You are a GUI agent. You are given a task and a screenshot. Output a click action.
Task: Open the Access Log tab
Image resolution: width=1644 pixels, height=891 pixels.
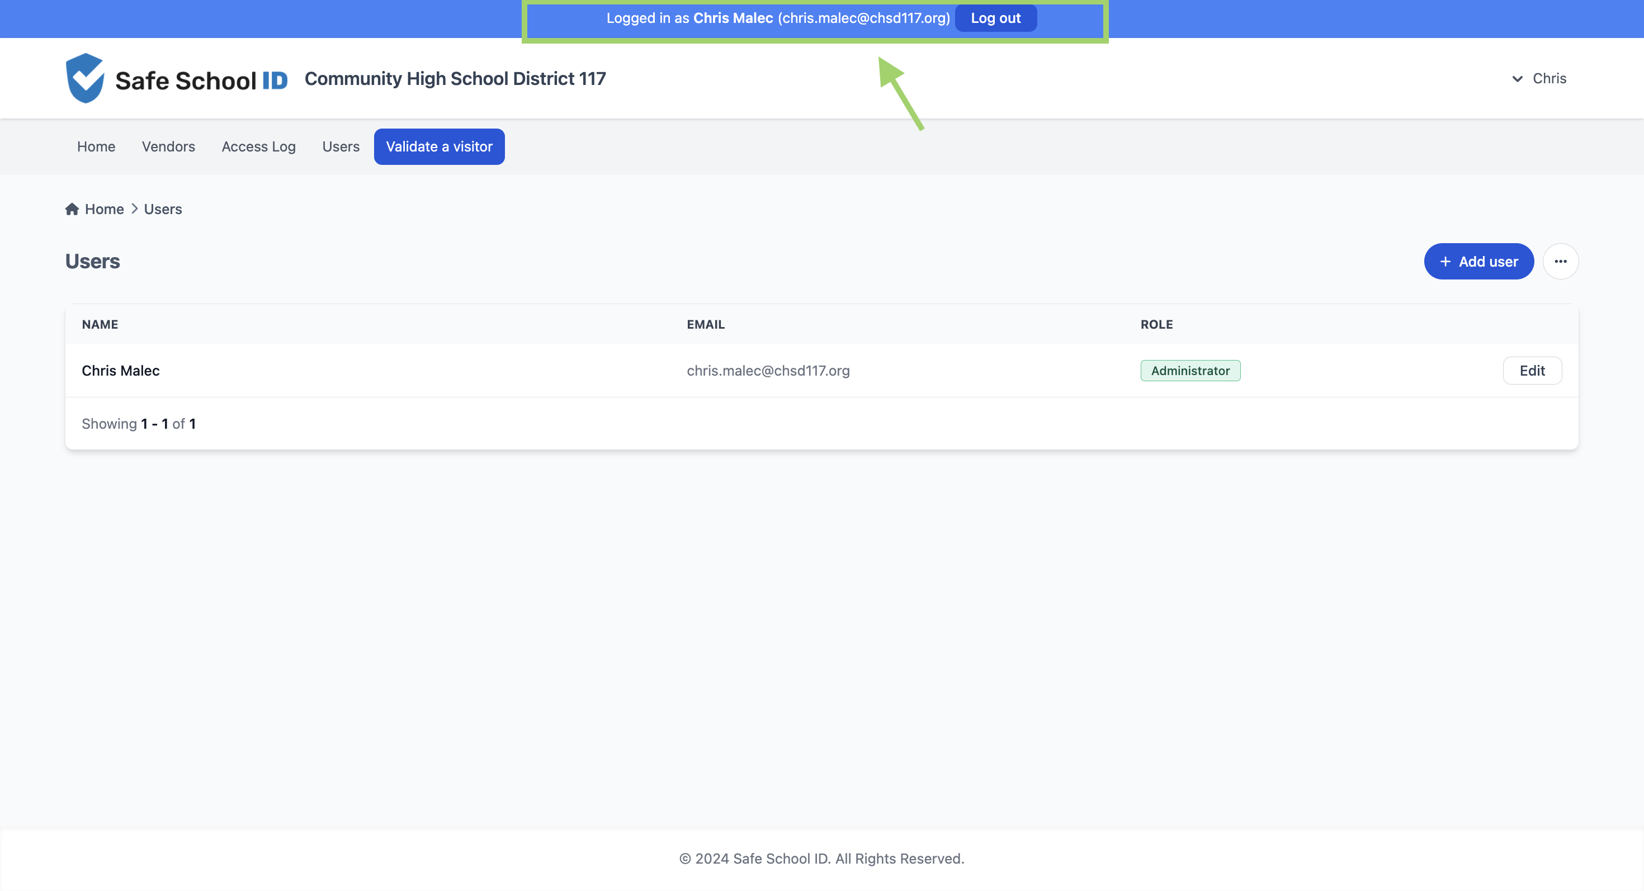258,146
